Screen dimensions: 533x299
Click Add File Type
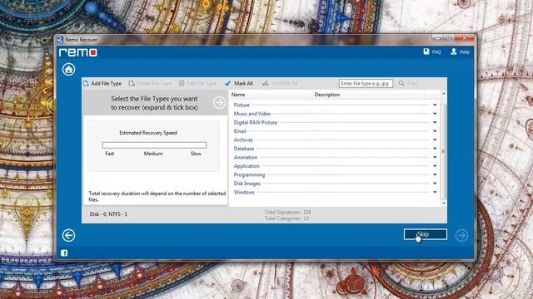102,83
